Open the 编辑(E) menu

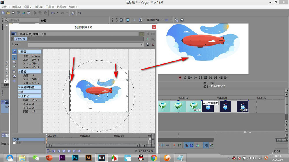click(16, 7)
